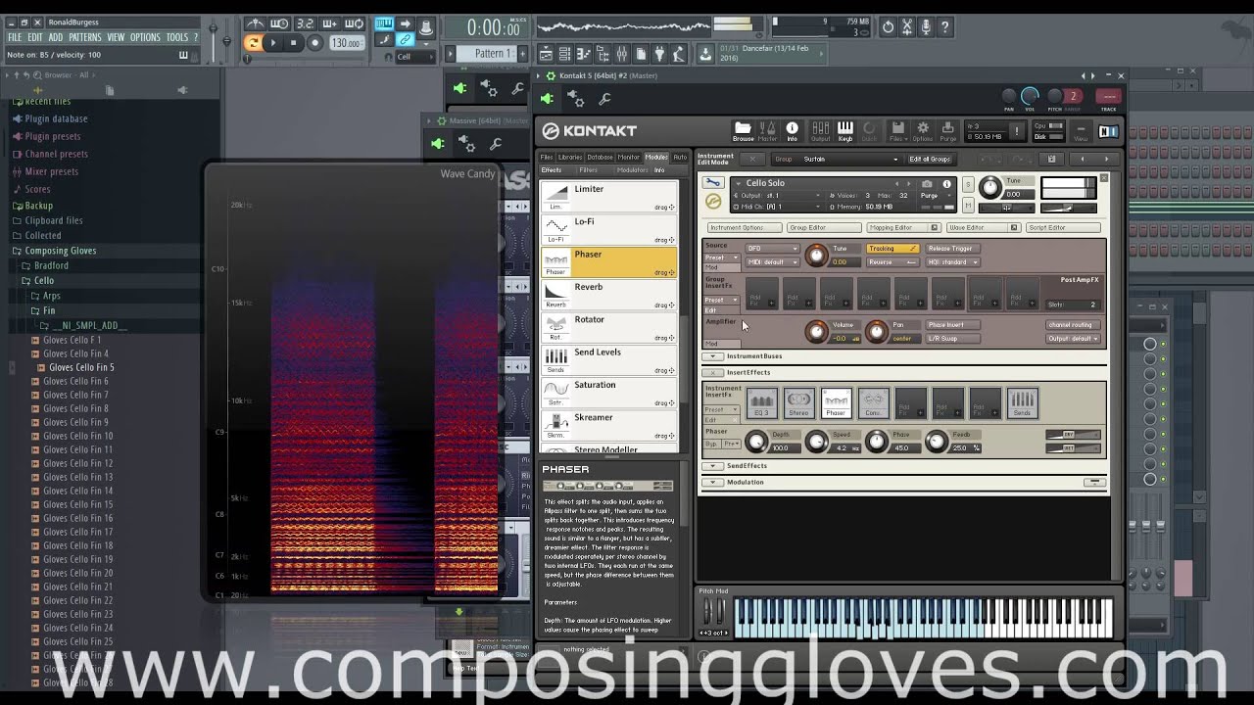Click the camera snapshot icon in instrument header
This screenshot has height=705, width=1254.
point(927,183)
